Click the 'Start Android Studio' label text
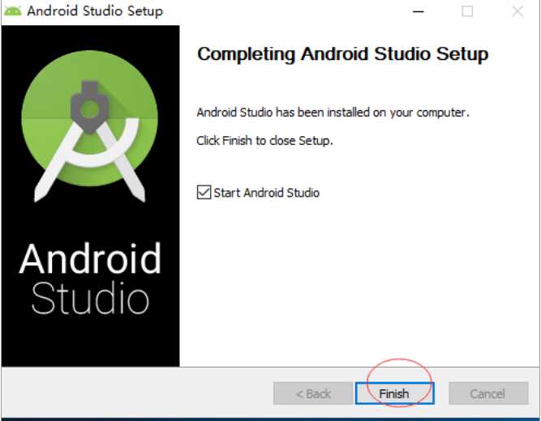541x421 pixels. click(266, 193)
